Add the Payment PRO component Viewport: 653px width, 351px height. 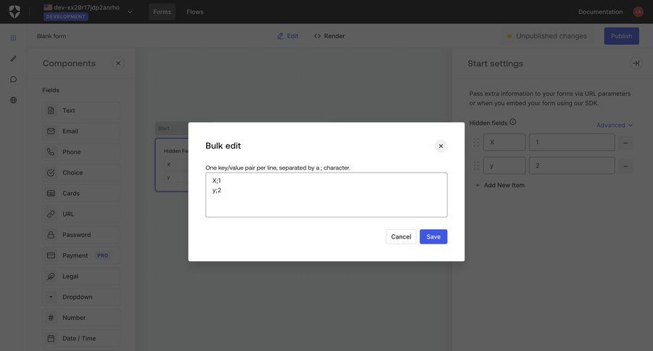[x=81, y=255]
